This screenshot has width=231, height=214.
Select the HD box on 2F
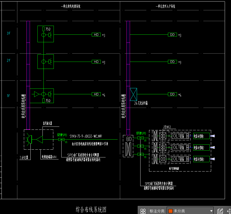(96, 62)
